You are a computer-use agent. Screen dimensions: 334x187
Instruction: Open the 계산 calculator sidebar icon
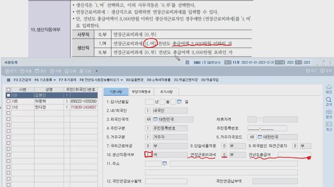coord(329,127)
